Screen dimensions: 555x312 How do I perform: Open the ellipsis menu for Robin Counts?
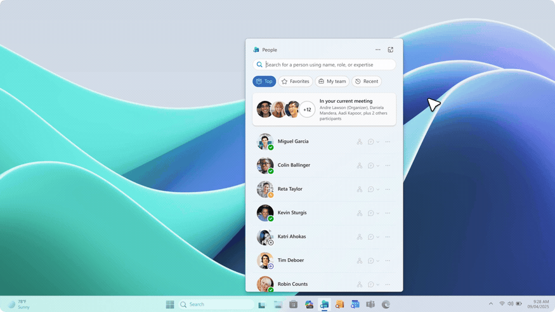(x=388, y=284)
